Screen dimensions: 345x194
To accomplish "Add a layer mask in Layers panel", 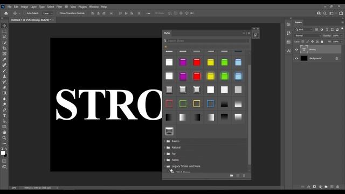I will coord(314,187).
